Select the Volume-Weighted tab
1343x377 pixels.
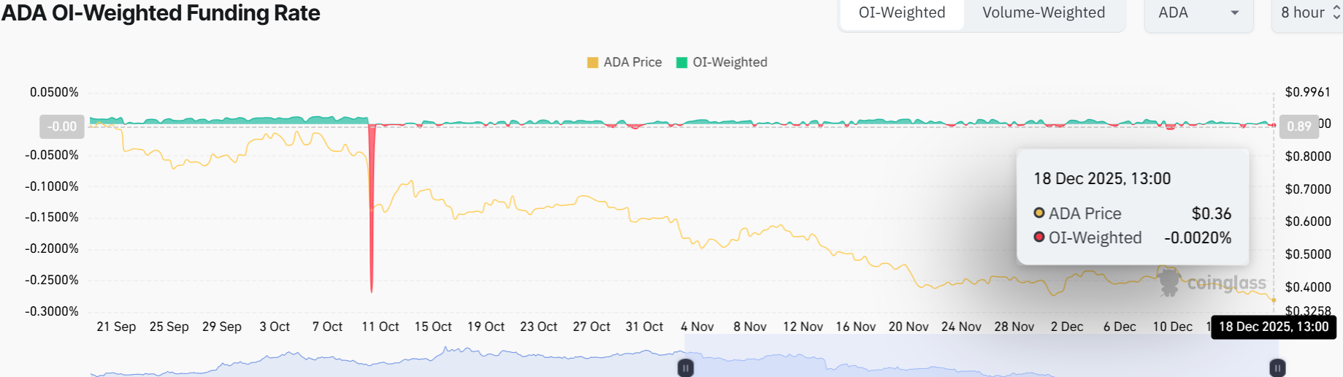(x=1044, y=13)
